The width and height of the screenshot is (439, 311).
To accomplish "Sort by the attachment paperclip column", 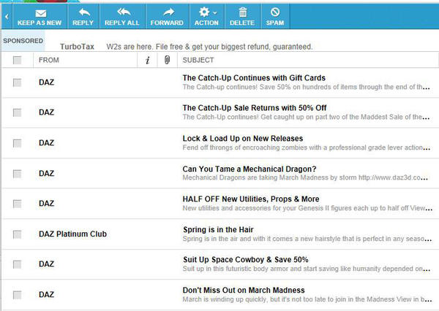I will click(167, 60).
